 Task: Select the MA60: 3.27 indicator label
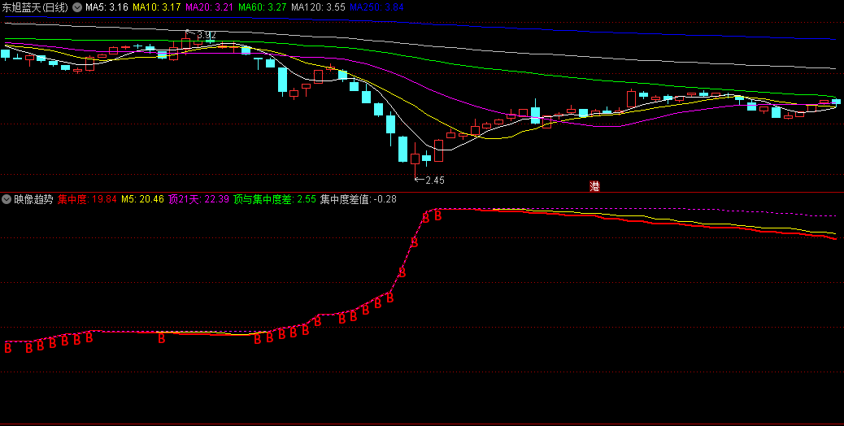262,7
